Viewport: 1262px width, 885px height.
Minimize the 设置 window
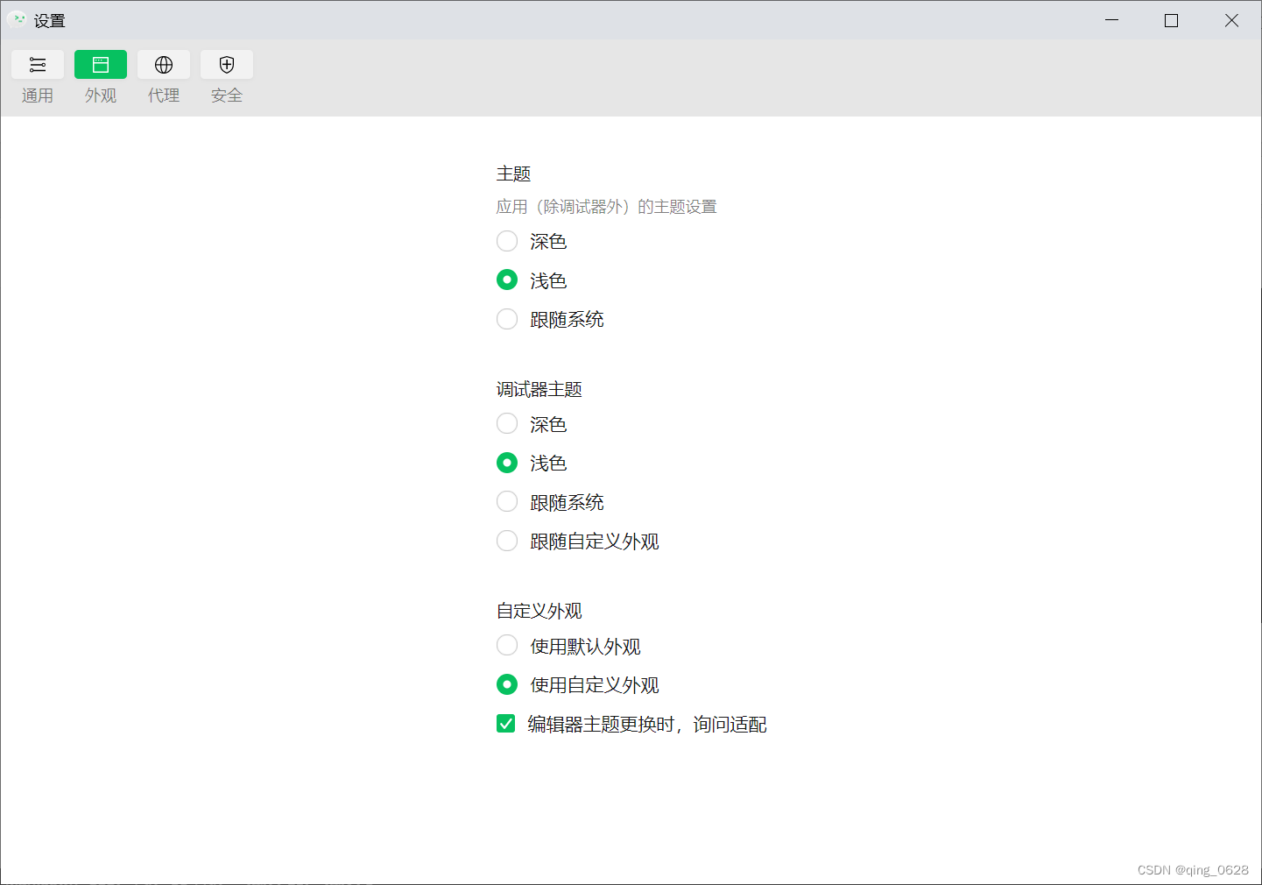click(1112, 20)
